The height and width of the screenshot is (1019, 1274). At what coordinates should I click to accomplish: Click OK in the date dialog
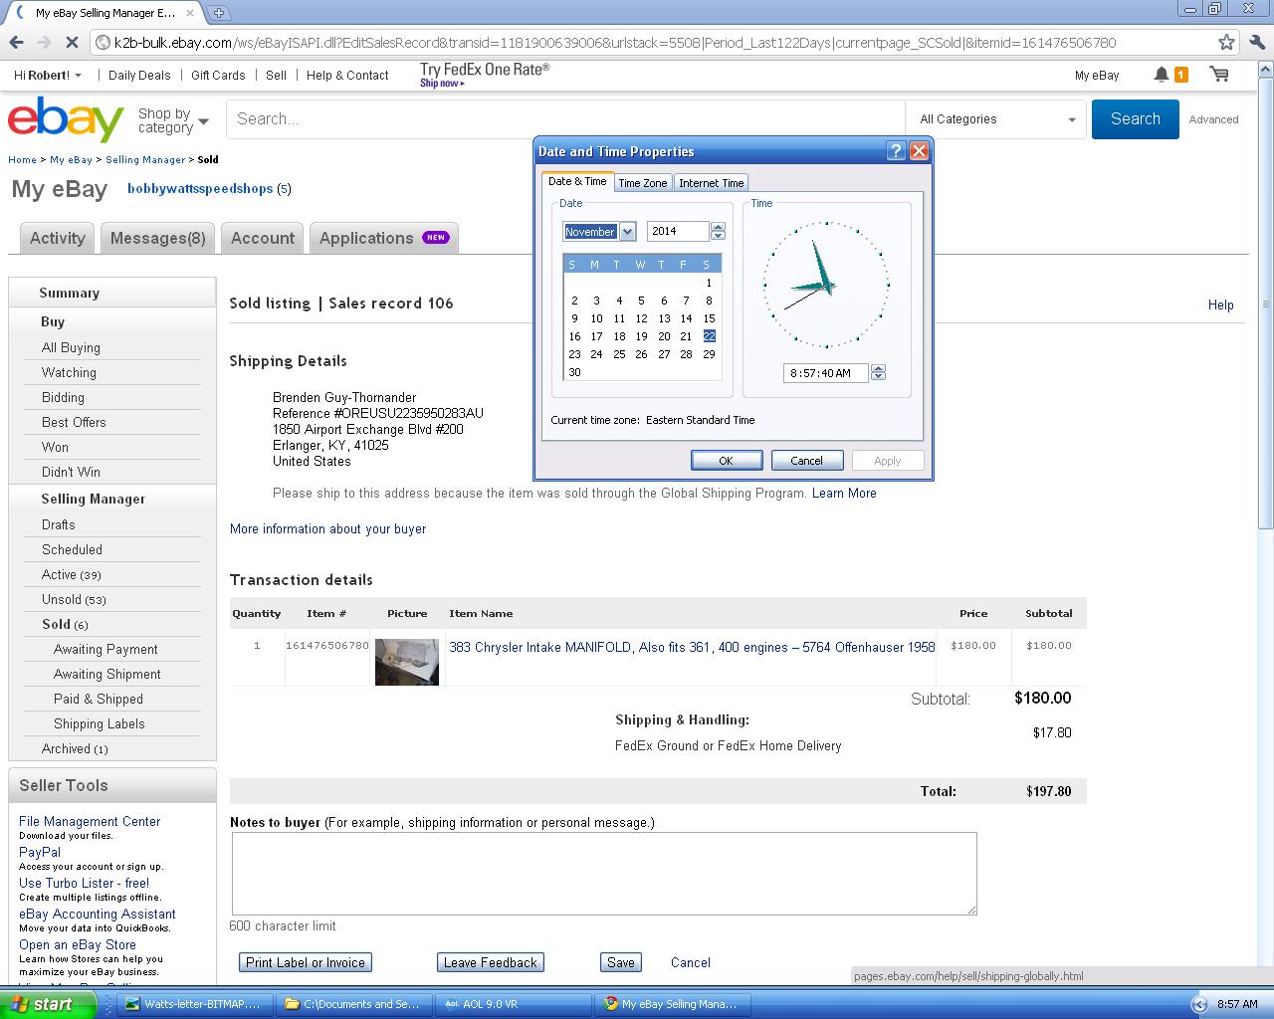727,461
